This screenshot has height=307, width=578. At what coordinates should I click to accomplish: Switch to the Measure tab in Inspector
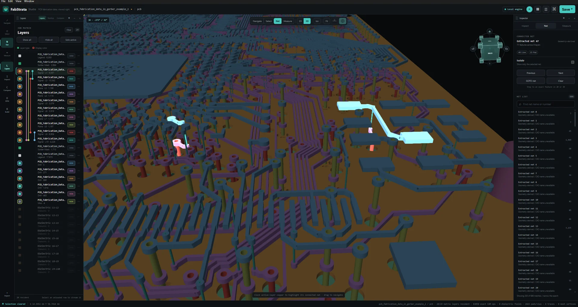(566, 26)
